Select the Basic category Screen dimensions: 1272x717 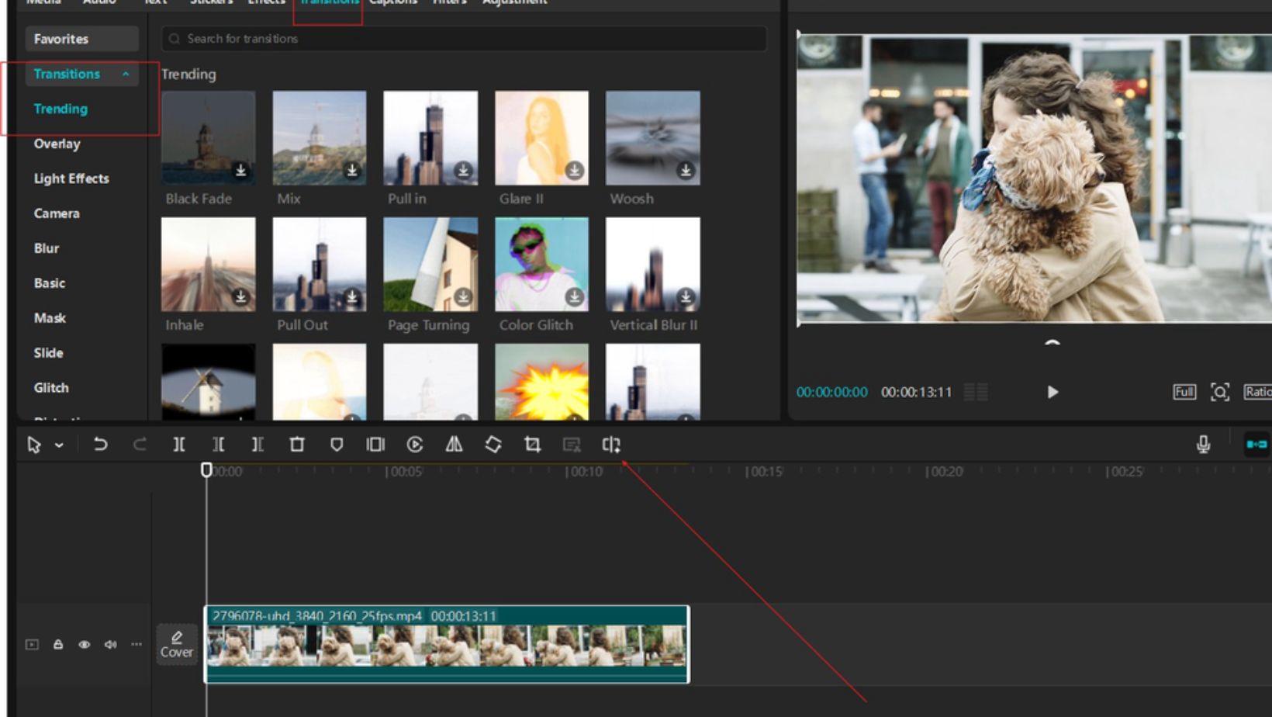pos(50,283)
